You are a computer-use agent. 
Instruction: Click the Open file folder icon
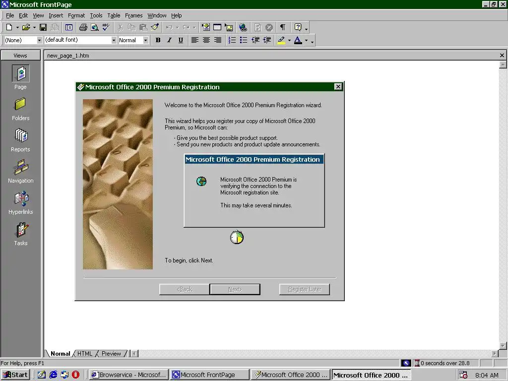pyautogui.click(x=26, y=28)
